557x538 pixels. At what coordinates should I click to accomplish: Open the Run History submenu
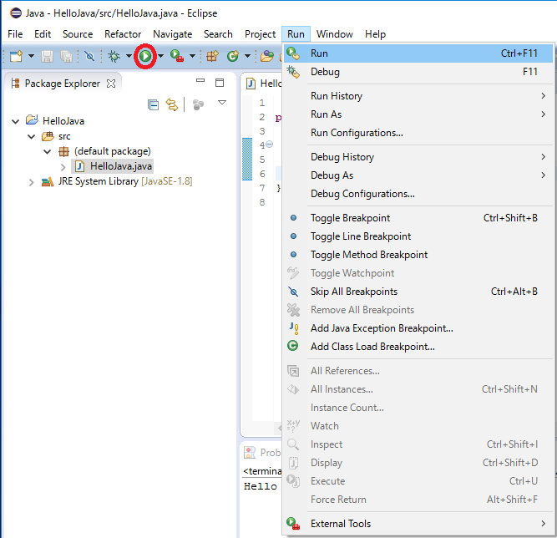tap(418, 96)
